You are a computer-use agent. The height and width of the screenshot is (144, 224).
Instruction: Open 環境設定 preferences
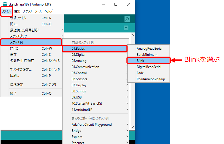(32, 85)
